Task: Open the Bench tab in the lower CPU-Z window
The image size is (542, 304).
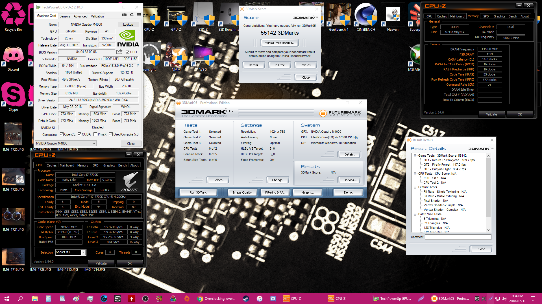Action: click(122, 165)
